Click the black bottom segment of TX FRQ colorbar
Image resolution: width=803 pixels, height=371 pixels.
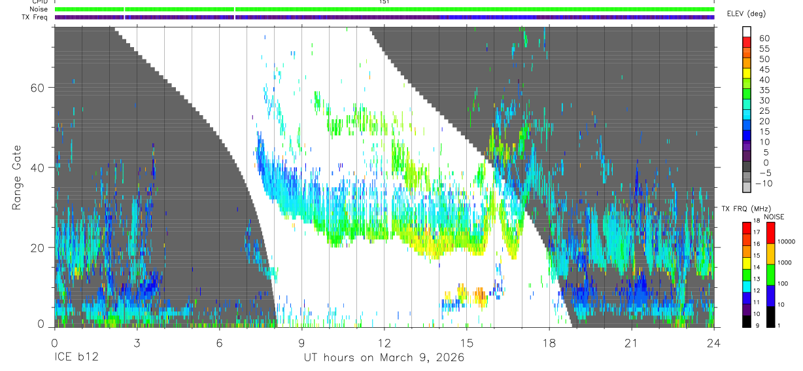[747, 321]
